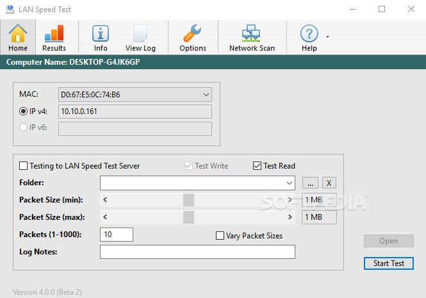
Task: Maximize the LAN Speed Test window
Action: (382, 9)
